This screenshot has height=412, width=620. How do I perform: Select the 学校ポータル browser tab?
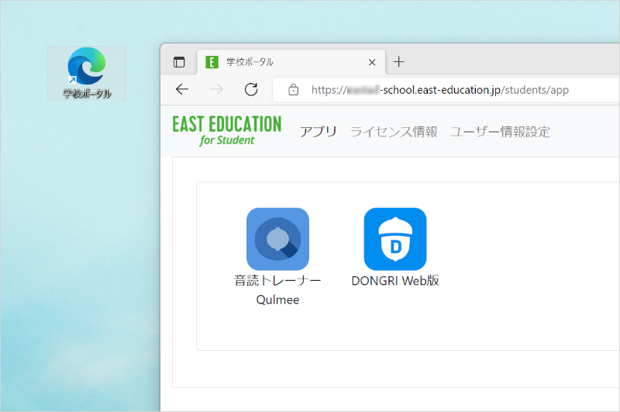pyautogui.click(x=291, y=62)
